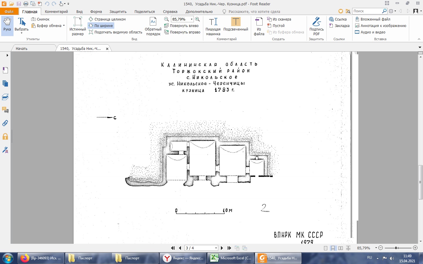This screenshot has width=423, height=264.
Task: Open the page number dropdown in the status bar
Action: (216, 248)
